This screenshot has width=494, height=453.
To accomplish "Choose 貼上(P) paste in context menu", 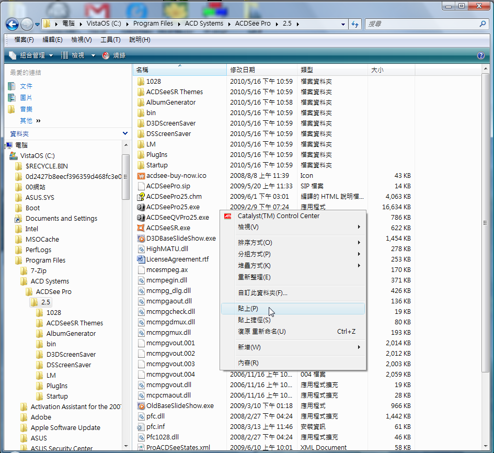I will click(x=293, y=308).
